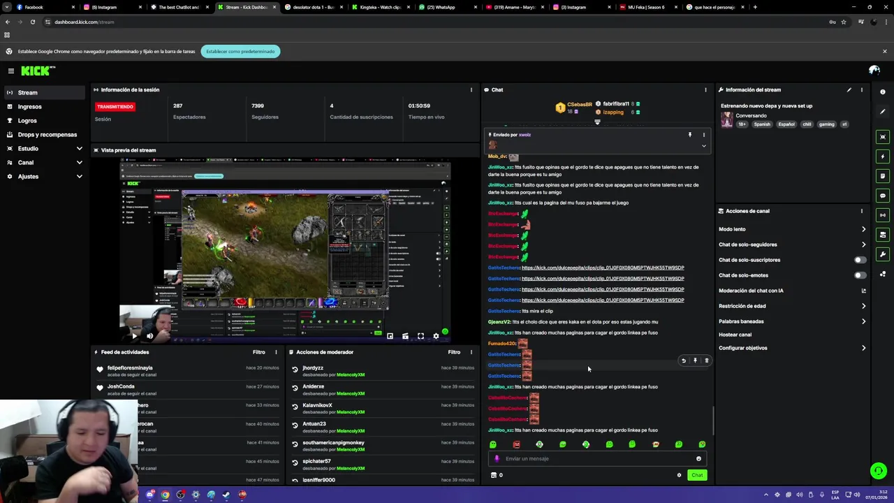Open first GatitoTechero kick.com clip link
This screenshot has width=894, height=503.
pos(603,268)
